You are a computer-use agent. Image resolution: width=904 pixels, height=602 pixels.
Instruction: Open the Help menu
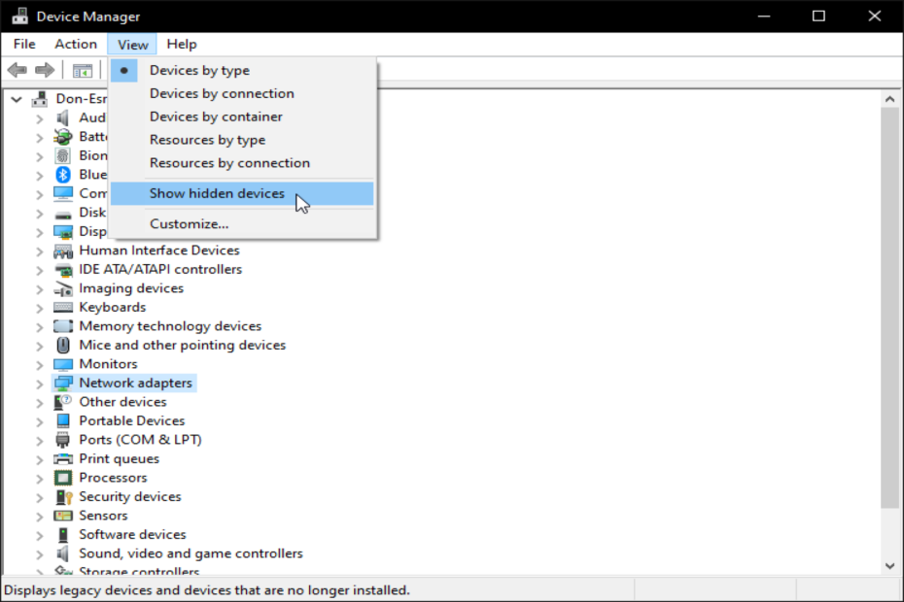[182, 45]
